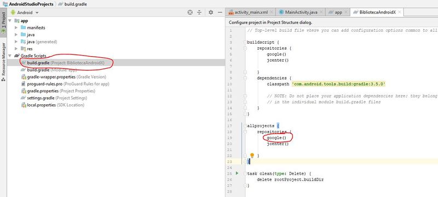Click jcenter() inside allprojects repositories

pos(278,144)
